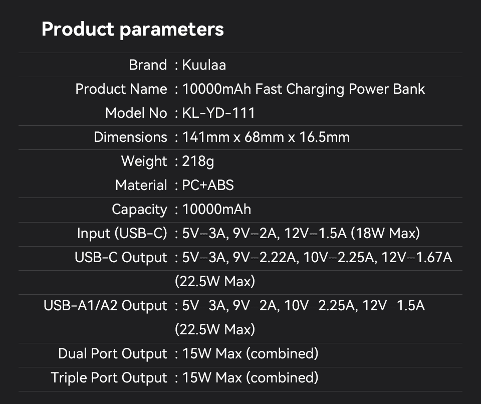The image size is (481, 404).
Task: Click the Product parameters heading
Action: (x=132, y=29)
